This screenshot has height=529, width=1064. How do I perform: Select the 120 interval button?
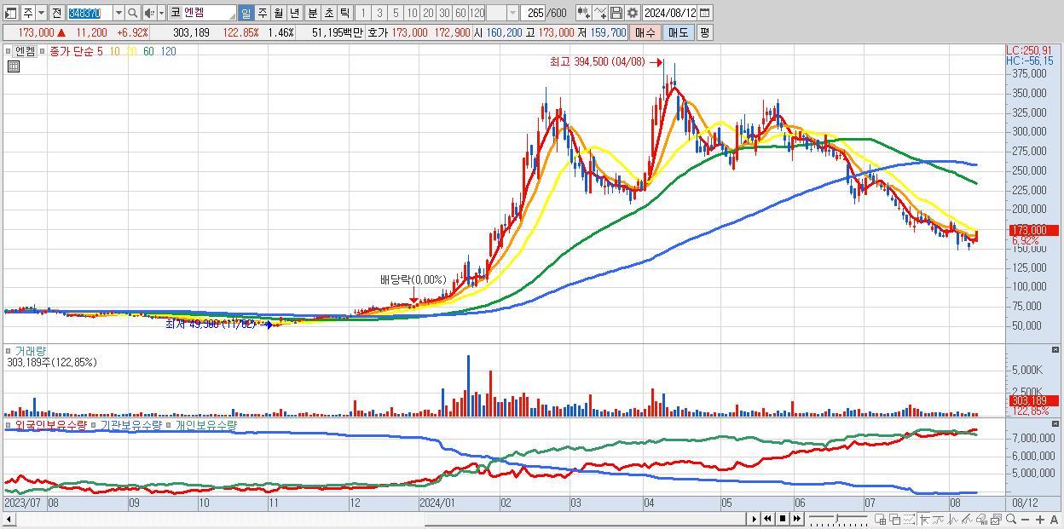coord(477,13)
